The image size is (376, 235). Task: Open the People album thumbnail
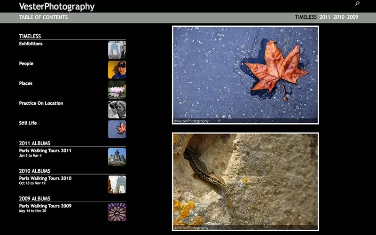click(x=117, y=70)
